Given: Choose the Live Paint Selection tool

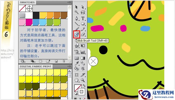Looking at the screenshot, I should (x=83, y=68).
